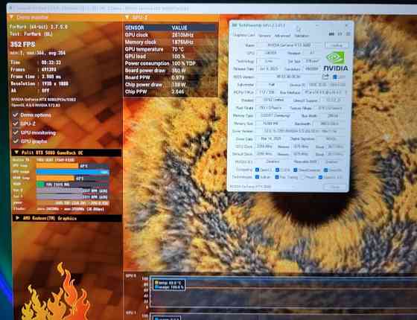
Task: Collapse the Palit RTX 5080 GameRock OC section
Action: coord(16,153)
